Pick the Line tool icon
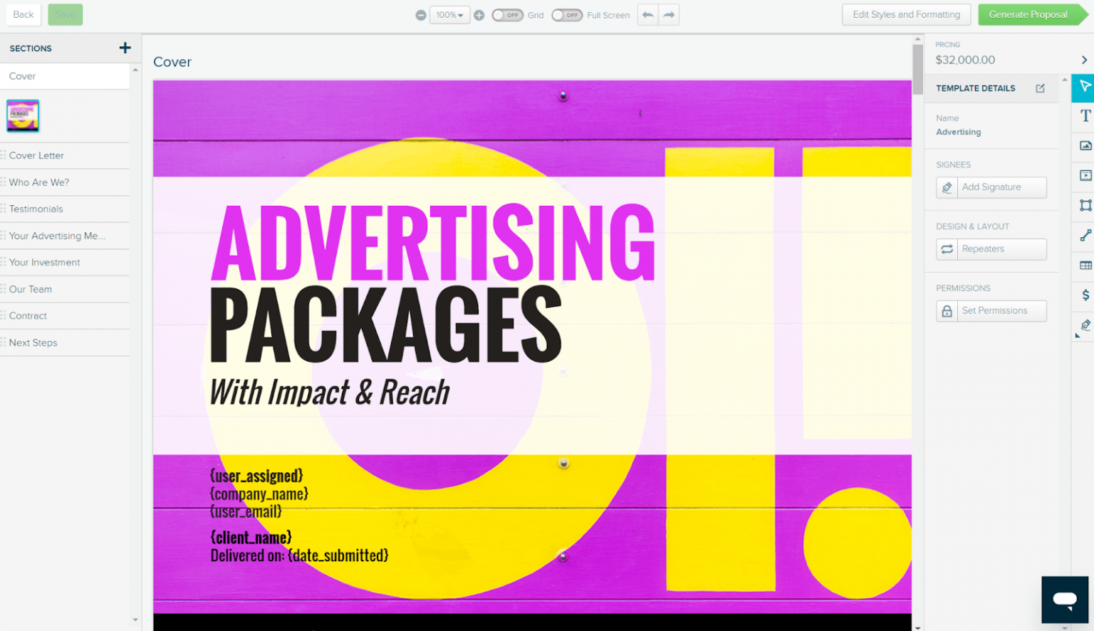The height and width of the screenshot is (631, 1094). click(x=1085, y=236)
